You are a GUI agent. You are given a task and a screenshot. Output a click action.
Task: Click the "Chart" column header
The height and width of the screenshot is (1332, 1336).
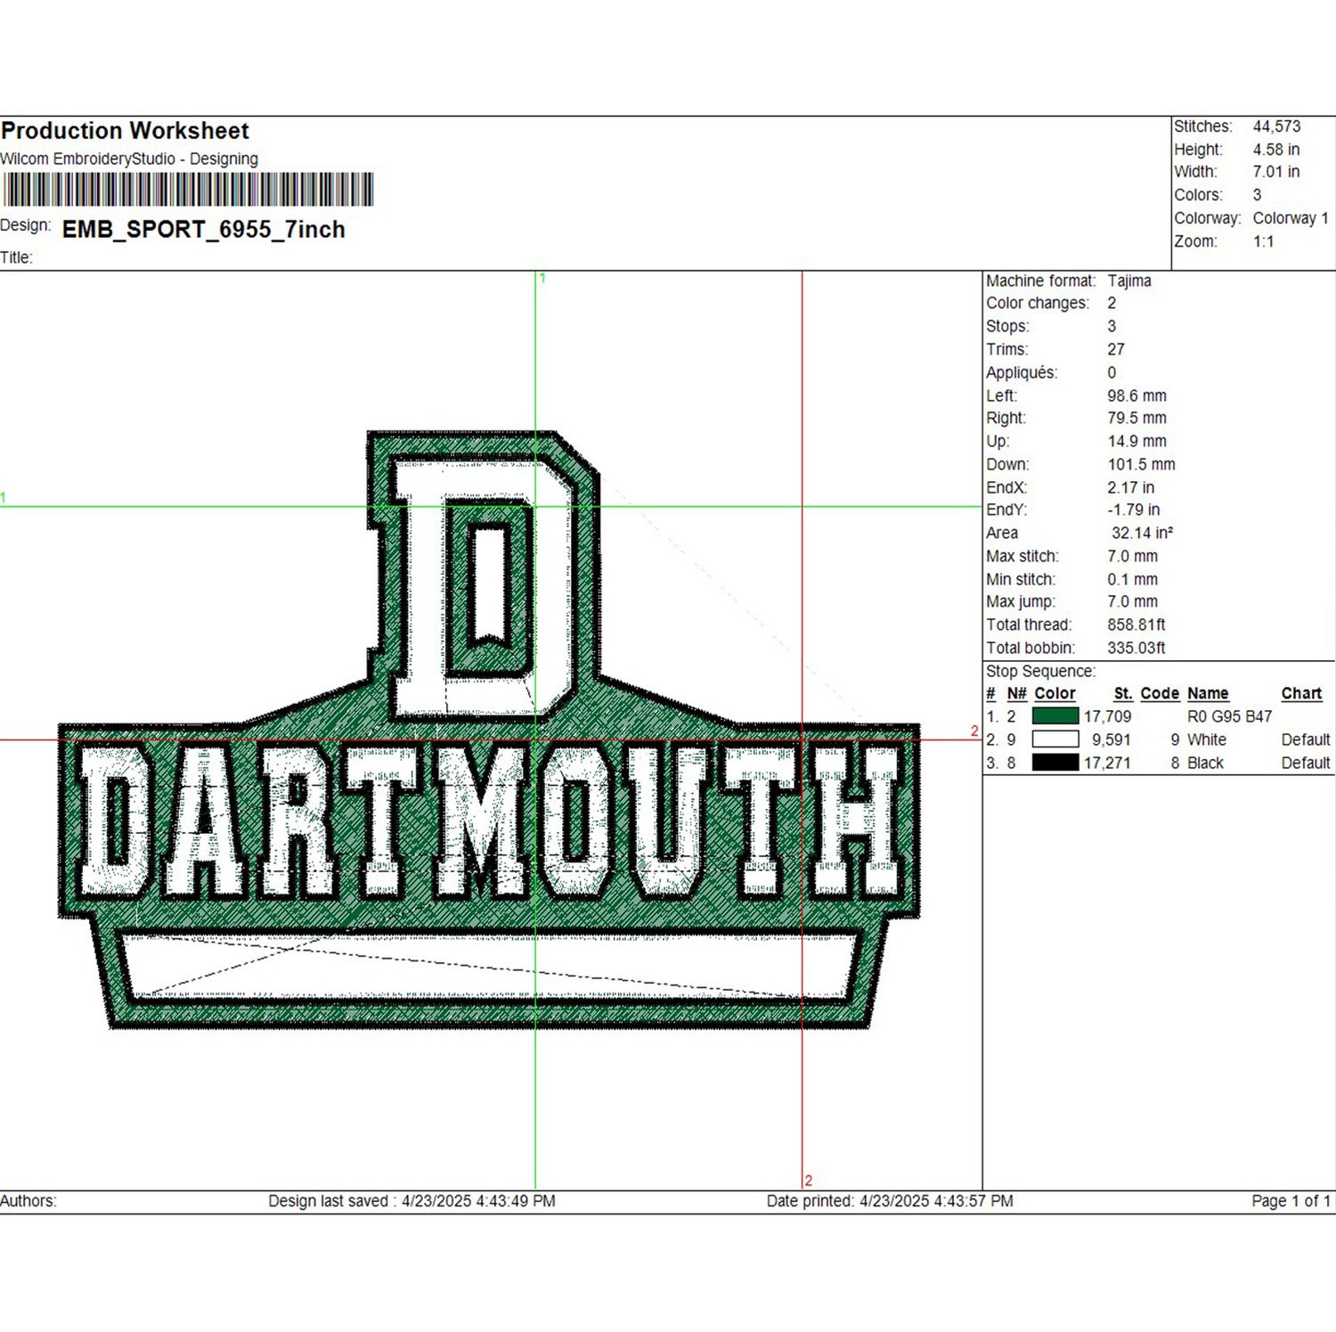1301,693
